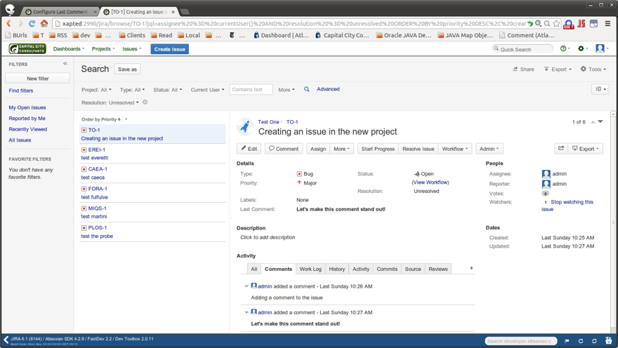Click the Create Issue button
The width and height of the screenshot is (618, 348).
(169, 49)
